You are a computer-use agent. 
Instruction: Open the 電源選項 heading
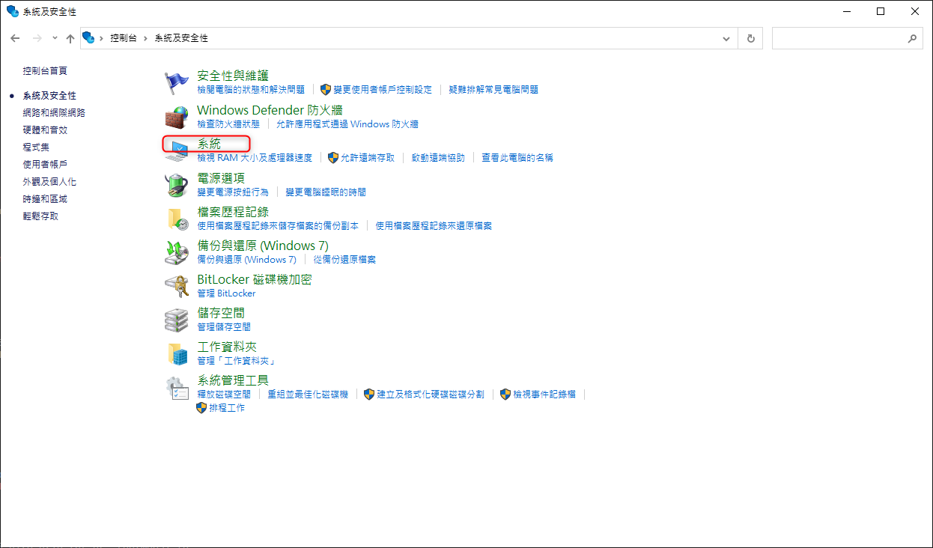point(221,178)
